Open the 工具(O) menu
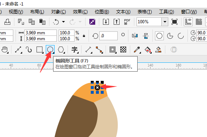This screenshot has width=207, height=137. point(166,12)
